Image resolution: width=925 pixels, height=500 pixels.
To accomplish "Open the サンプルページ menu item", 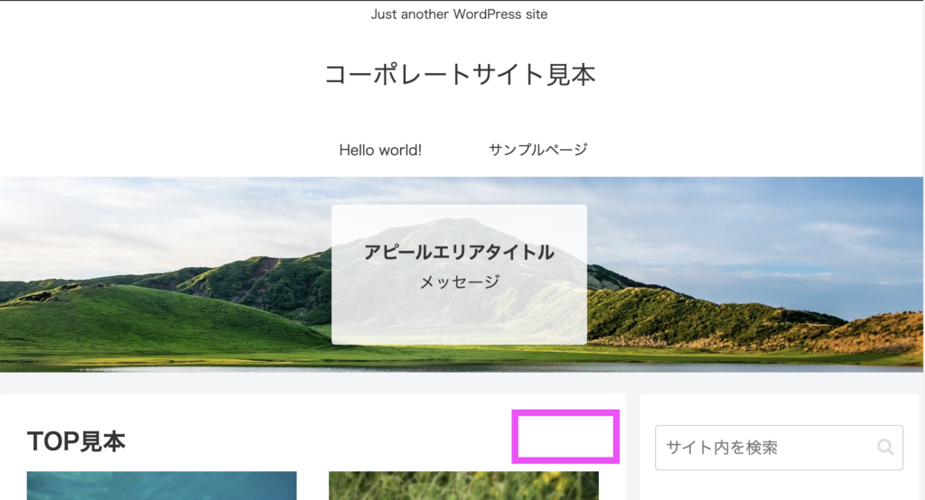I will coord(538,150).
